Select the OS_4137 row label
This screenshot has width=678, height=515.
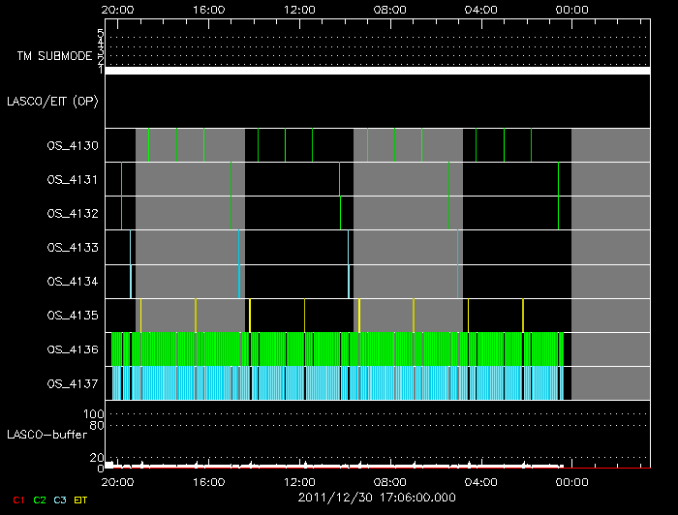coord(72,383)
